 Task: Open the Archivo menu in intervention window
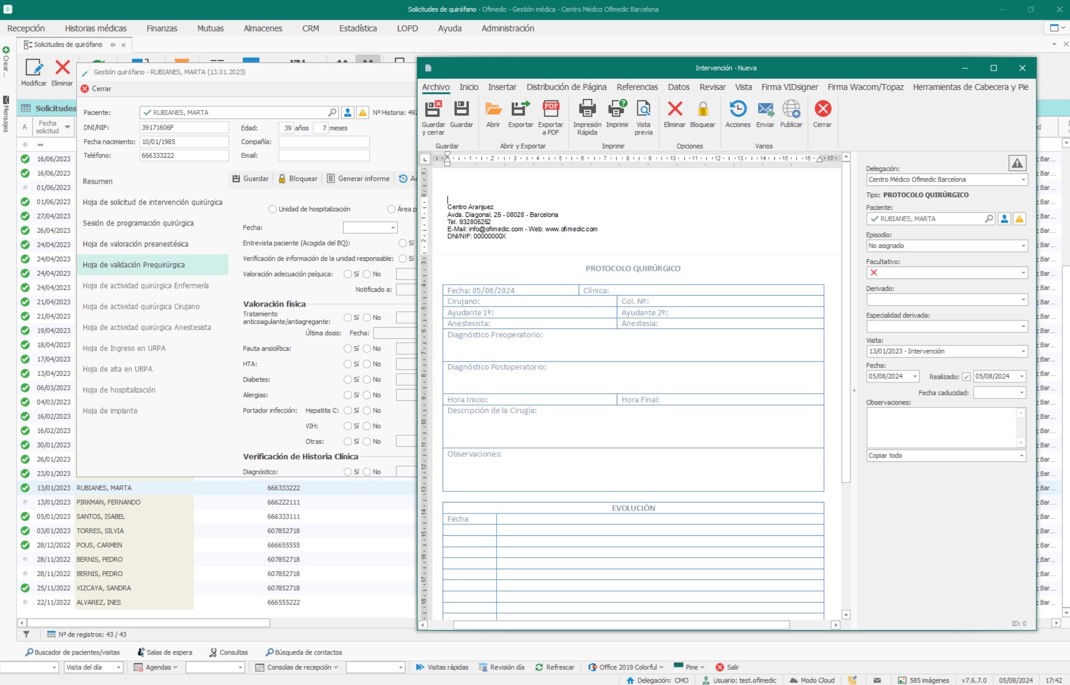point(435,86)
